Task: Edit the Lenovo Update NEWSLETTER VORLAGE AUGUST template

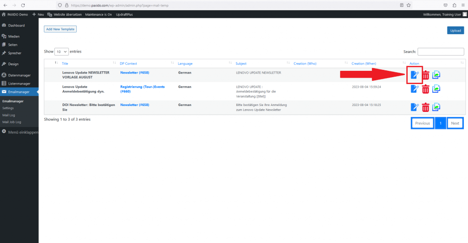Action: (415, 75)
